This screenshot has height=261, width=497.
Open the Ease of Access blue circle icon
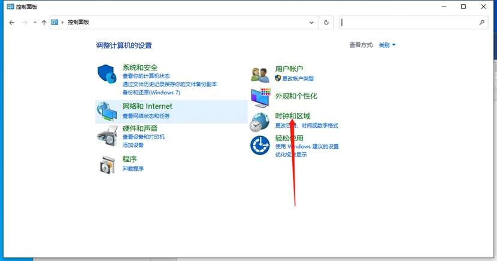pyautogui.click(x=260, y=145)
